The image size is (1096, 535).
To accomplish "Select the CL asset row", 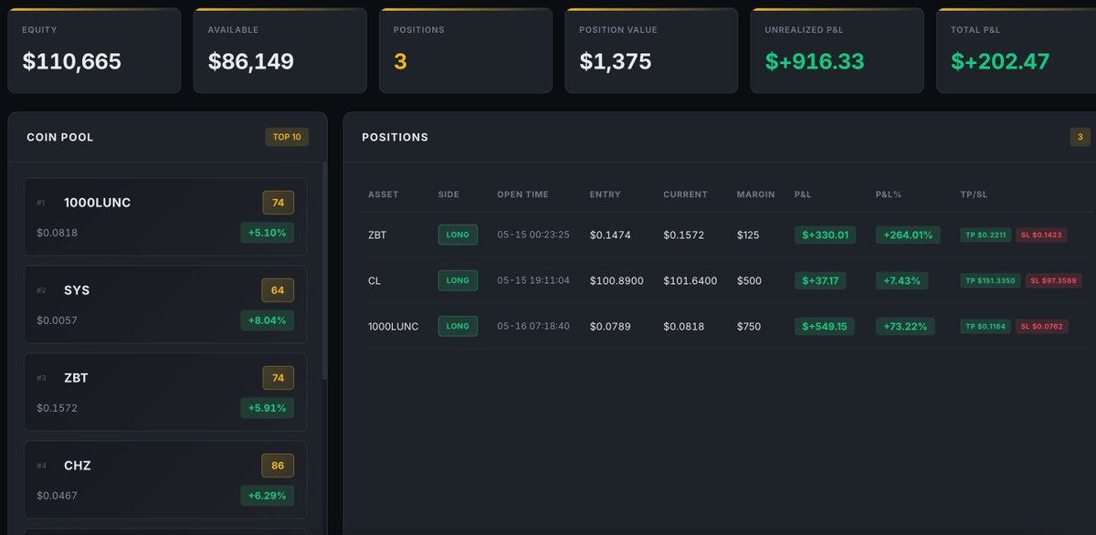I will click(726, 280).
